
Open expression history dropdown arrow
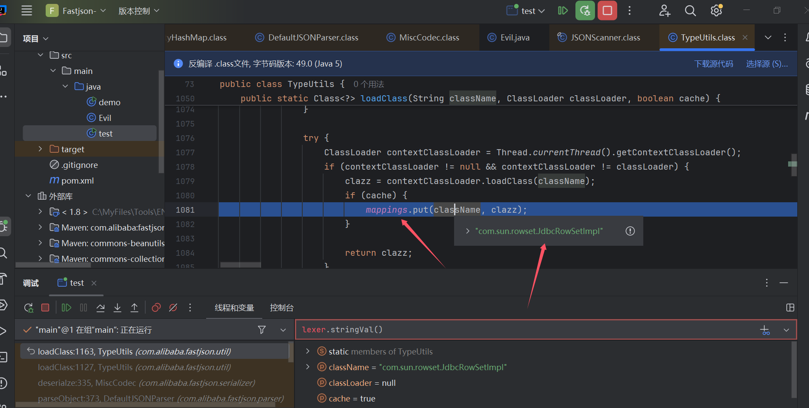tap(786, 330)
